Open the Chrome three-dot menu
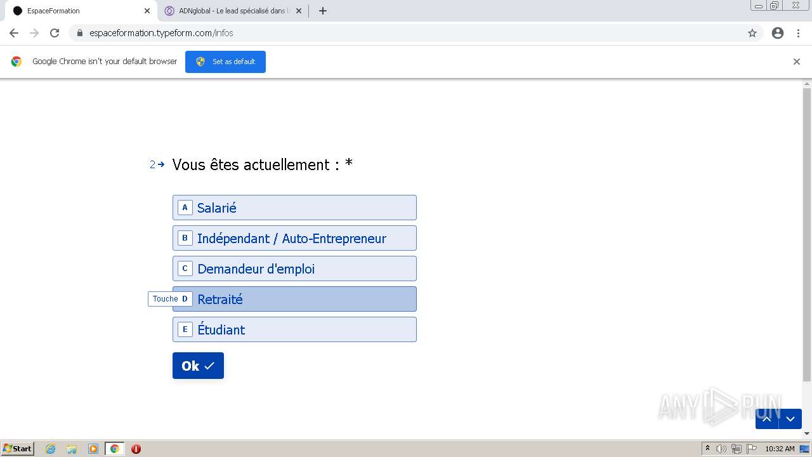The width and height of the screenshot is (812, 457). (x=798, y=33)
